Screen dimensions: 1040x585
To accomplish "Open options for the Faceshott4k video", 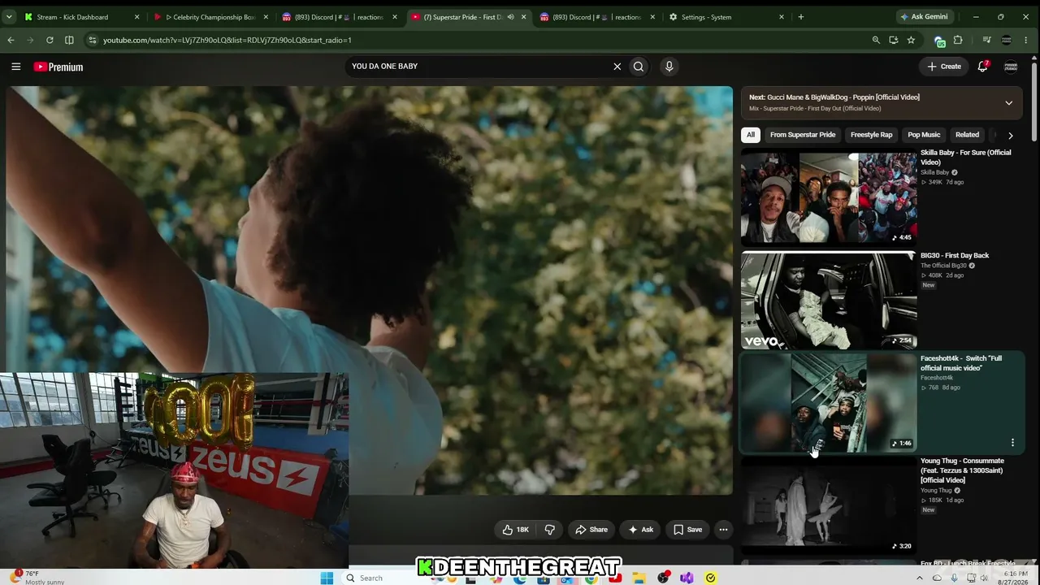I will tap(1012, 443).
